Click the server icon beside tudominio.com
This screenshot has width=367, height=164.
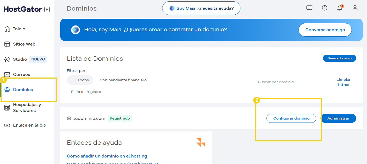(x=69, y=118)
